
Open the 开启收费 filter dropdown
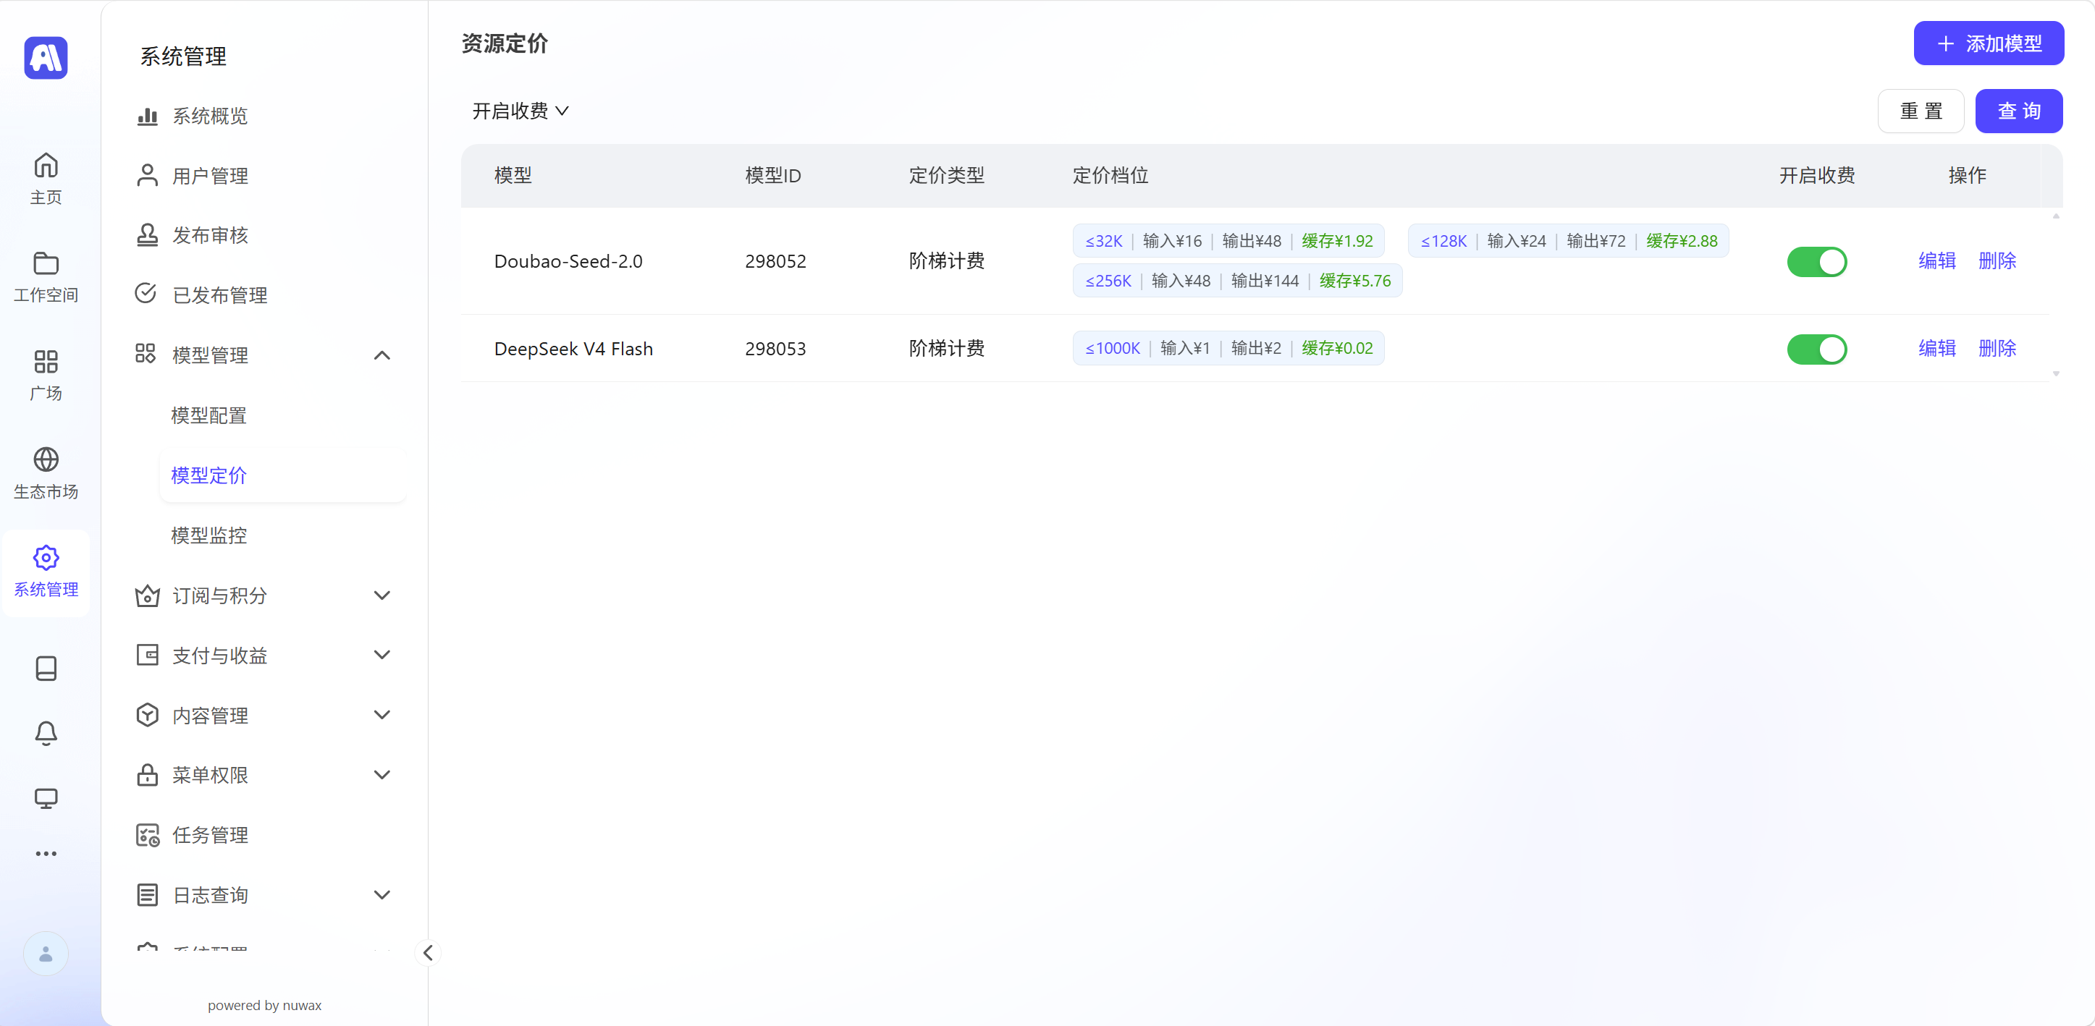pyautogui.click(x=520, y=111)
